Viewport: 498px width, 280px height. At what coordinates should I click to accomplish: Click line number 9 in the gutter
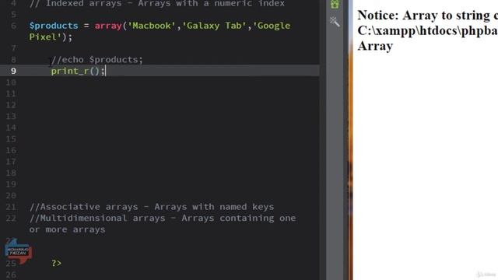(x=13, y=71)
